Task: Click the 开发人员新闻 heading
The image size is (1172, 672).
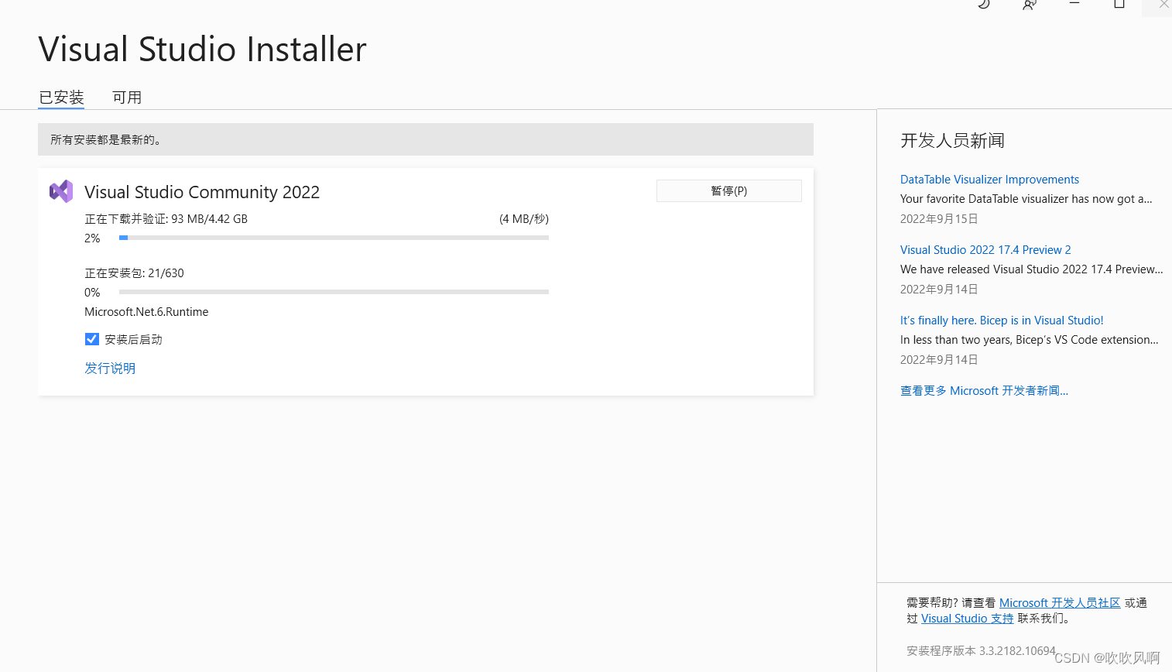Action: (x=952, y=141)
